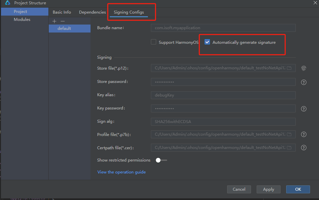Uncheck Automatically generate signature
This screenshot has width=319, height=200.
tap(207, 42)
